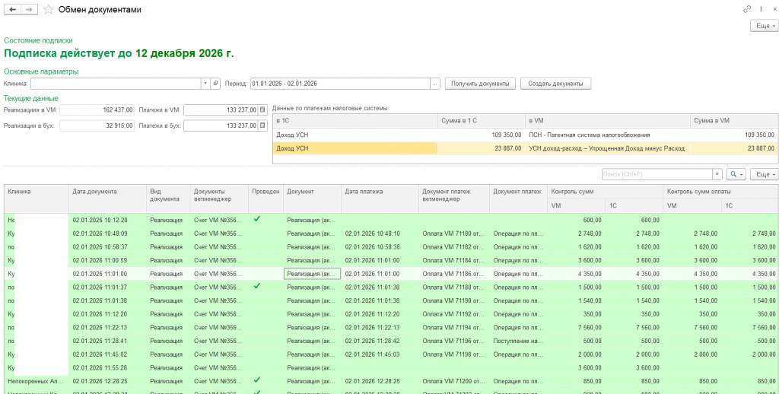Clear the search field with X
The width and height of the screenshot is (779, 394).
716,174
